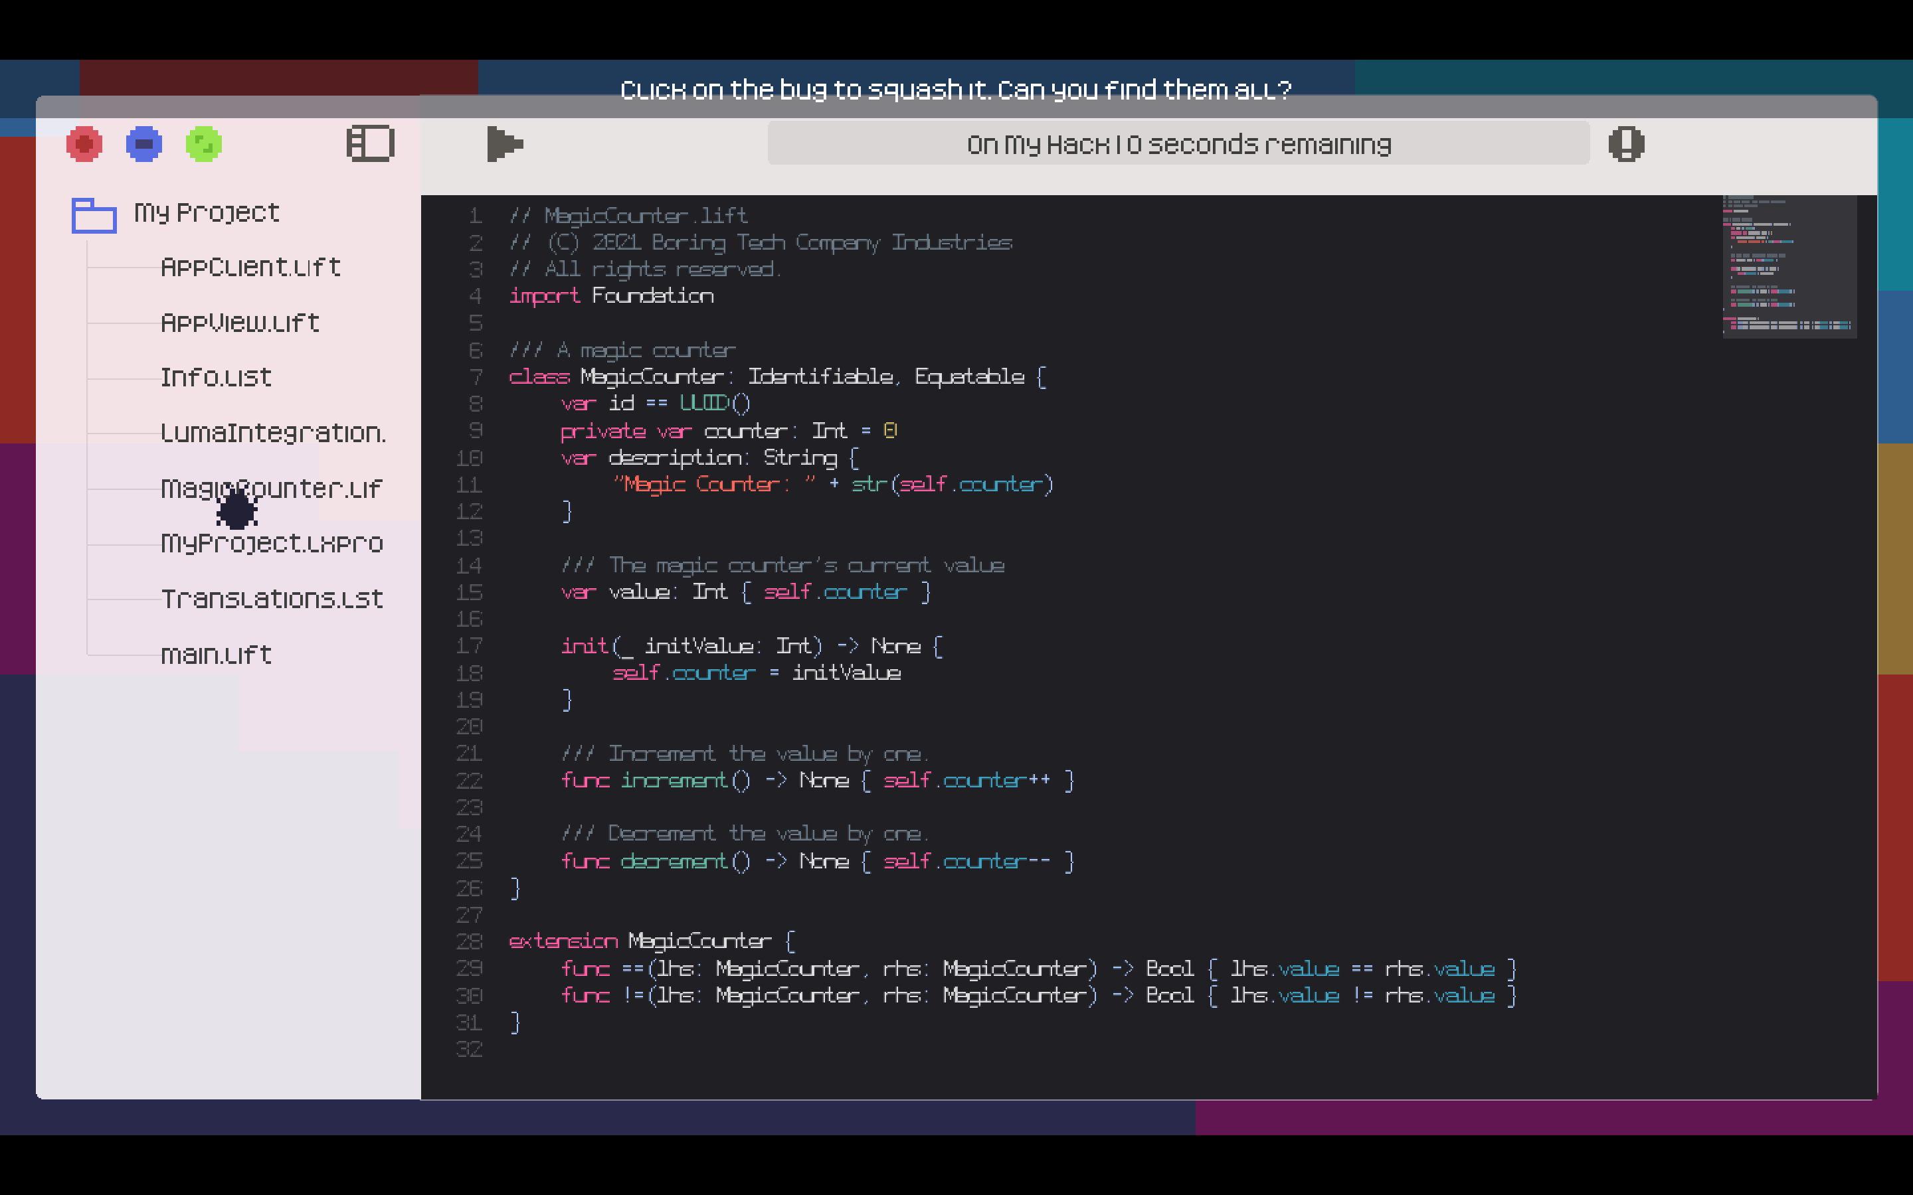Click the warning exclamation icon
The width and height of the screenshot is (1913, 1195).
(x=1626, y=144)
